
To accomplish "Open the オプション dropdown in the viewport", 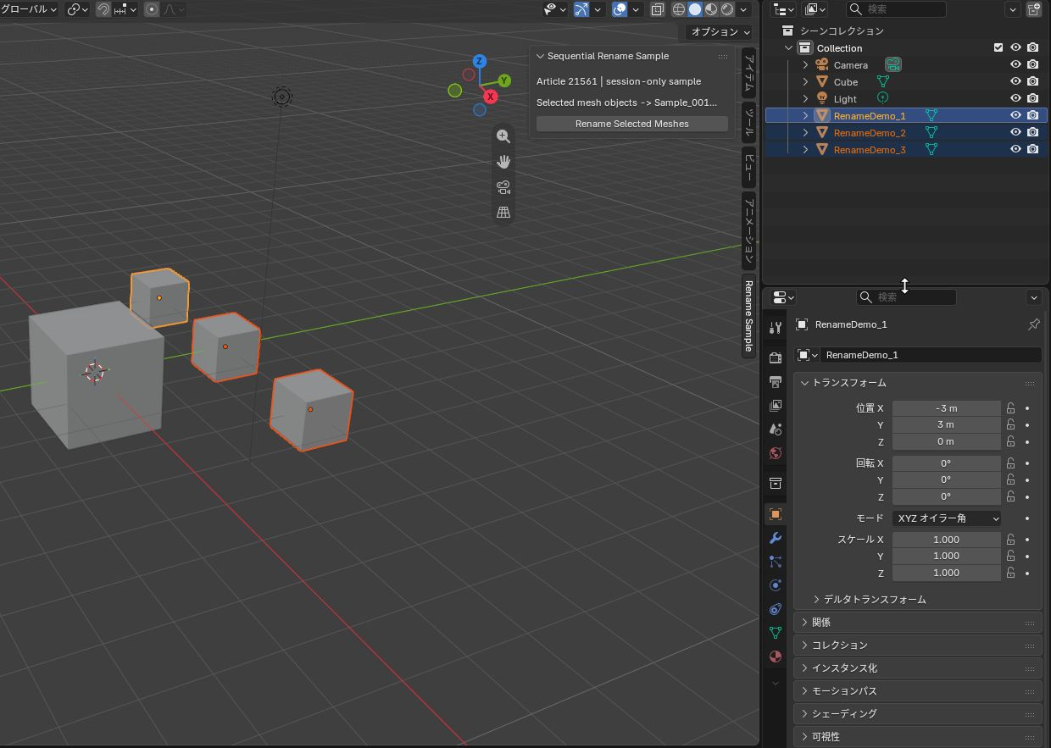I will 720,32.
